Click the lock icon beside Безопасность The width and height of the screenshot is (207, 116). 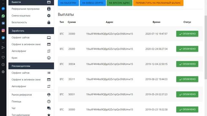(49, 22)
